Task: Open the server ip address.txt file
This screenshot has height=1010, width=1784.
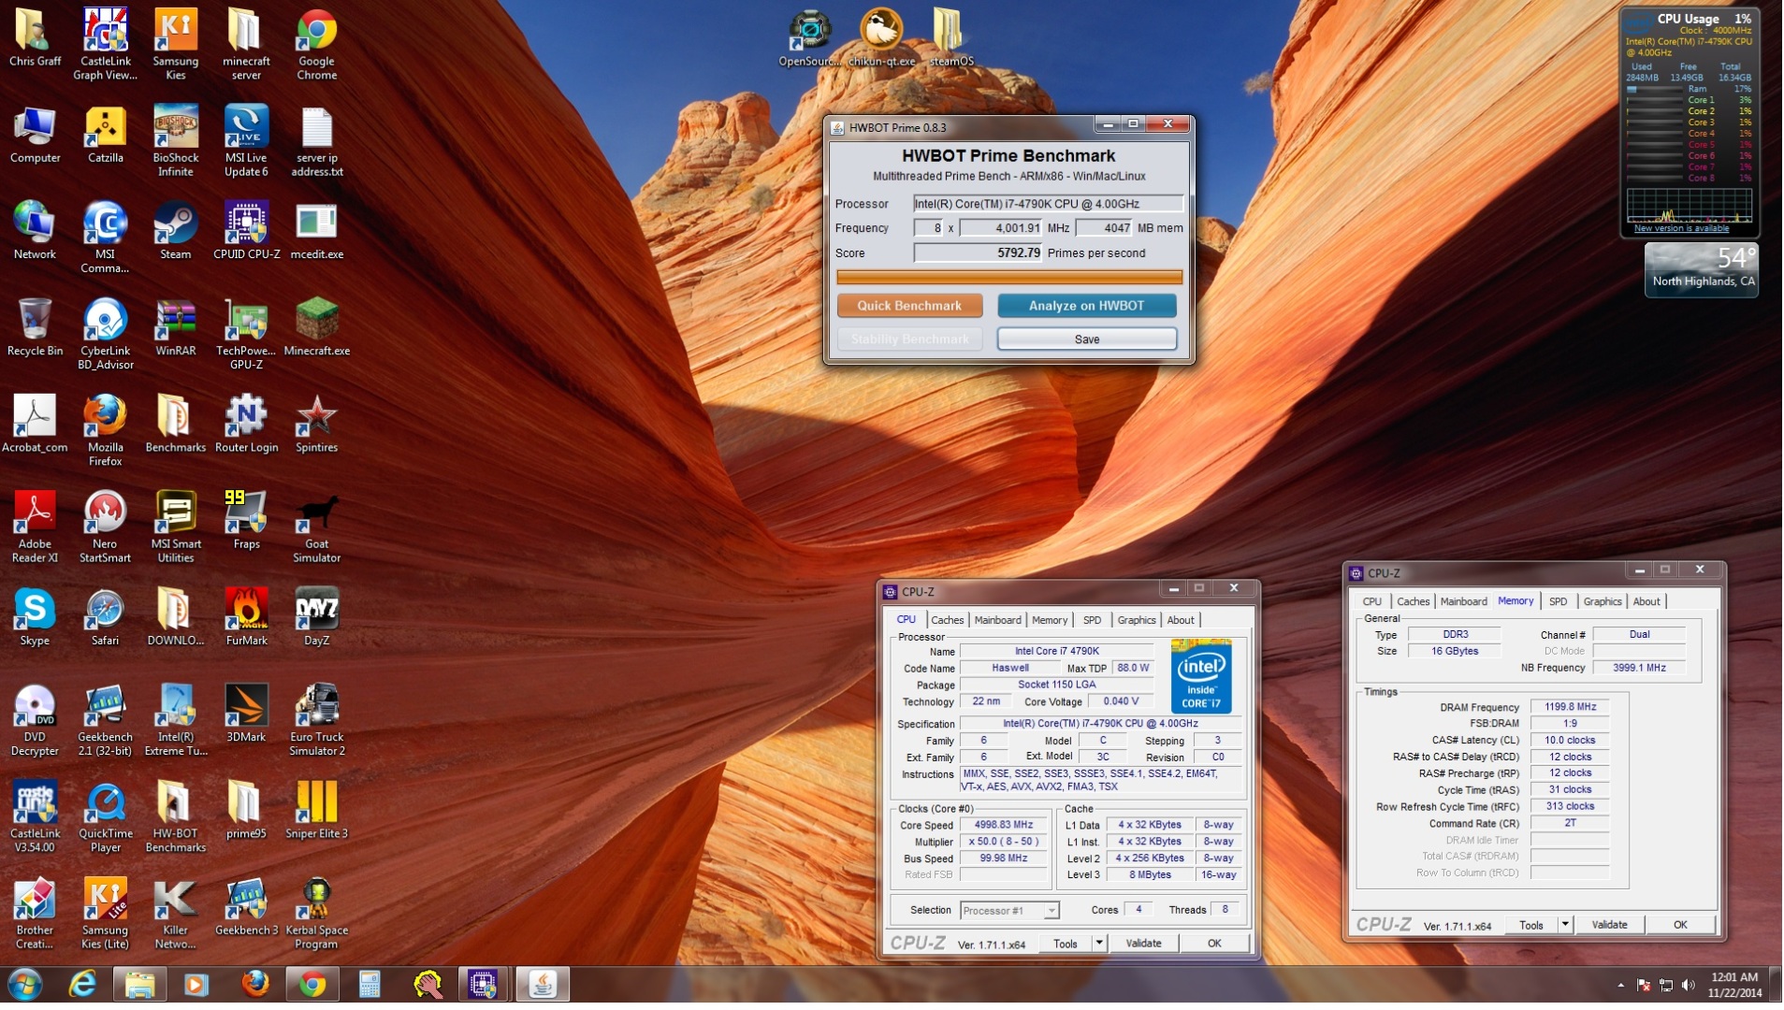Action: coord(316,141)
